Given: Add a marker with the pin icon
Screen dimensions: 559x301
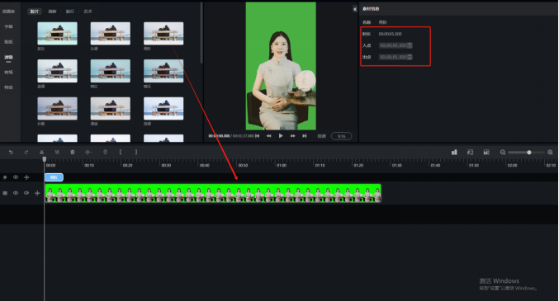Looking at the screenshot, I should tap(105, 152).
